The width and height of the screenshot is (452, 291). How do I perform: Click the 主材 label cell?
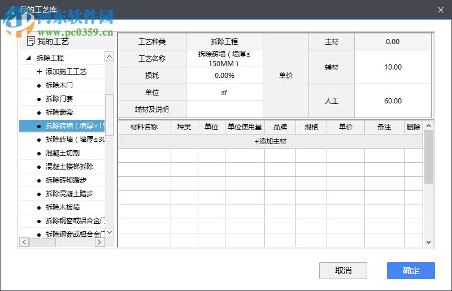pyautogui.click(x=332, y=41)
